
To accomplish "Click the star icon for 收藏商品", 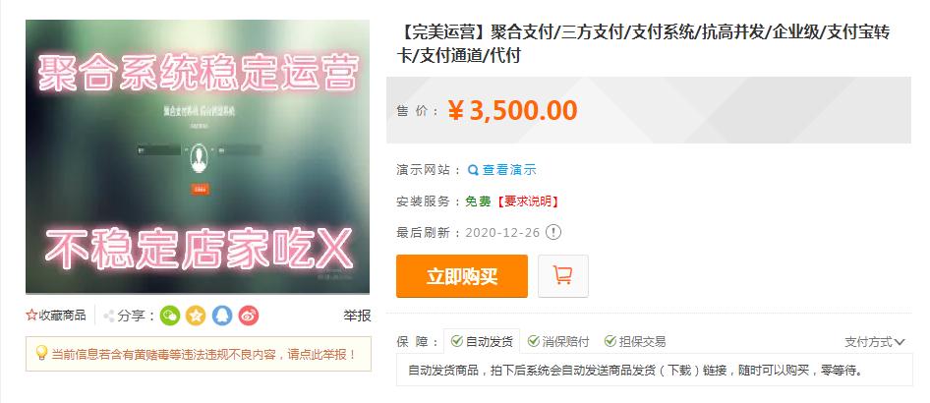I will coord(31,316).
